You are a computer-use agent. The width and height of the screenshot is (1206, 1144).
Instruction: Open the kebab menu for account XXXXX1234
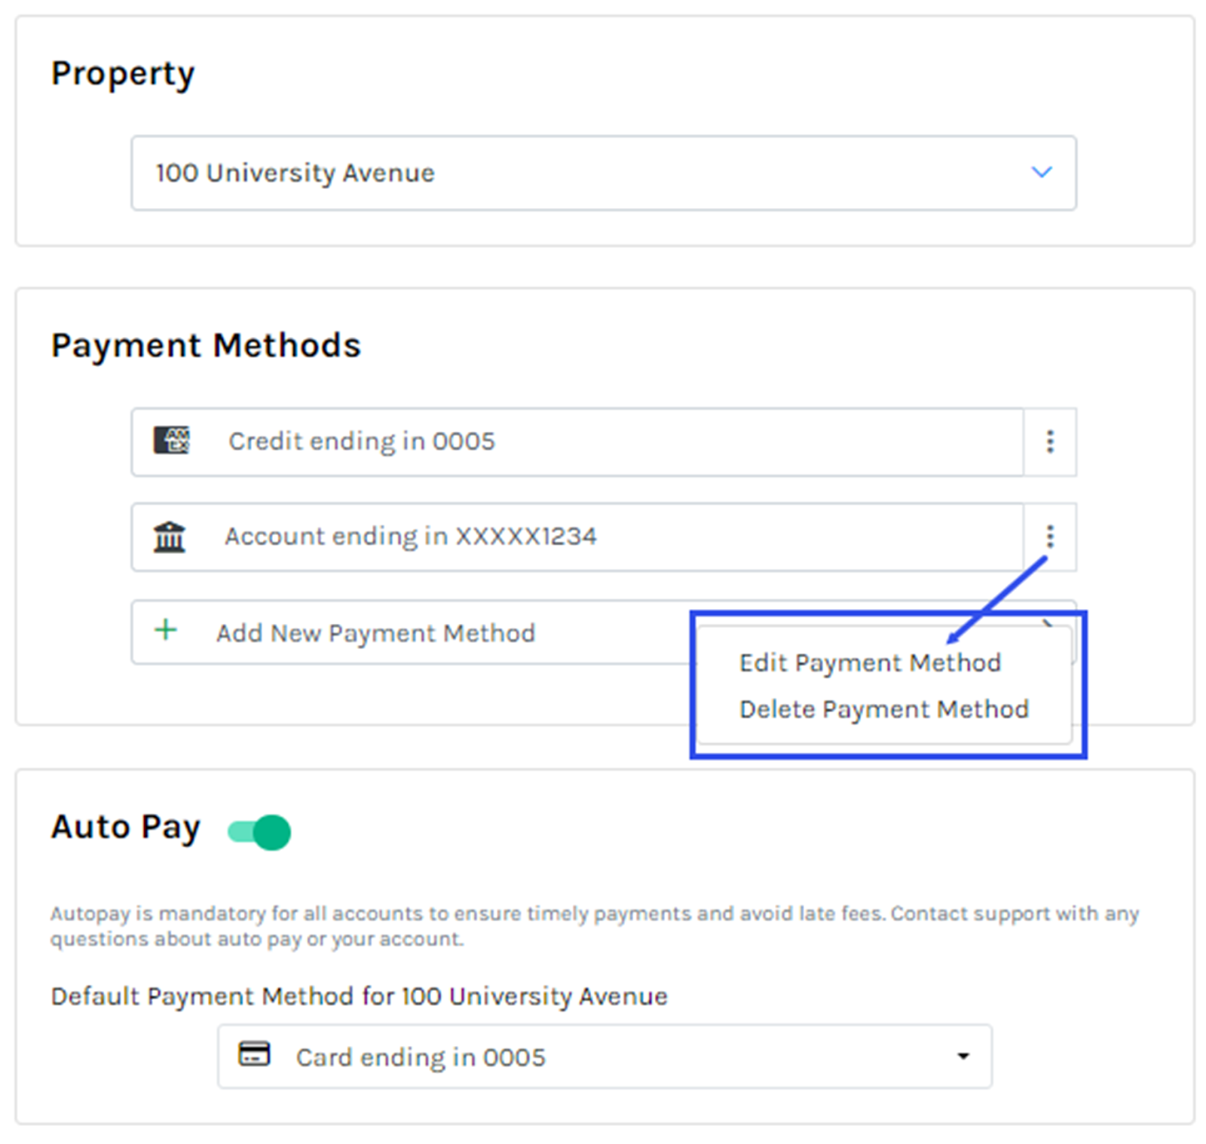coord(1049,536)
